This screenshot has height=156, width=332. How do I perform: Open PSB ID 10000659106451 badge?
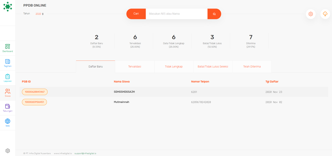(34, 102)
